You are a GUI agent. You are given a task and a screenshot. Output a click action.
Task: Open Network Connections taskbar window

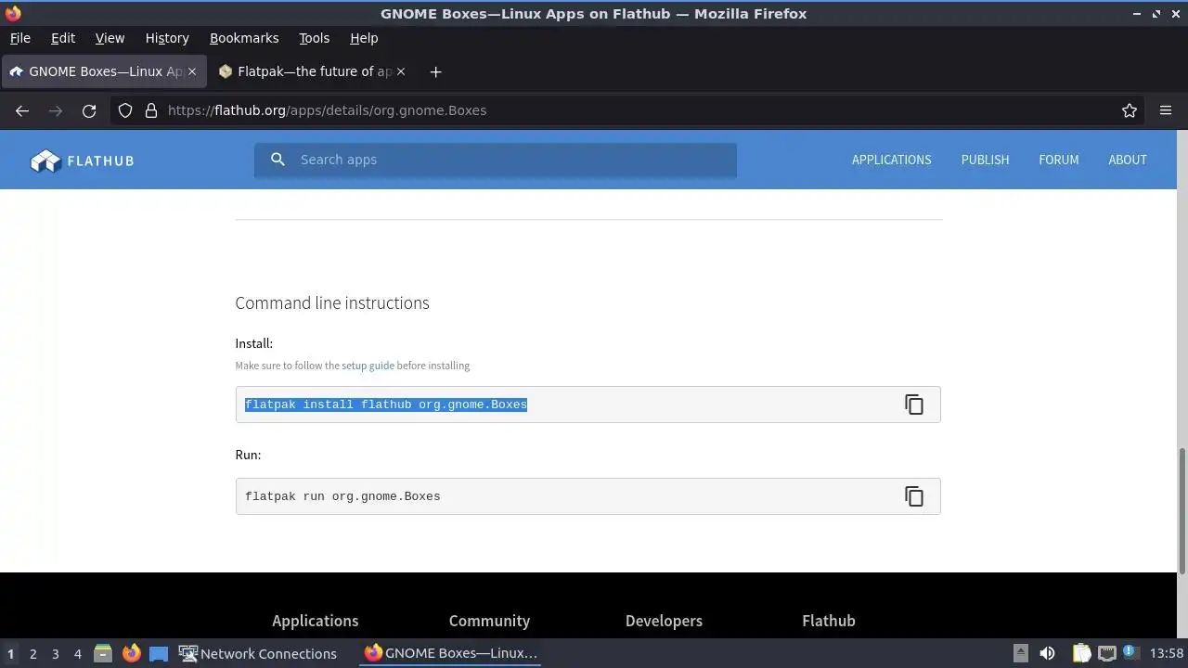pos(258,653)
